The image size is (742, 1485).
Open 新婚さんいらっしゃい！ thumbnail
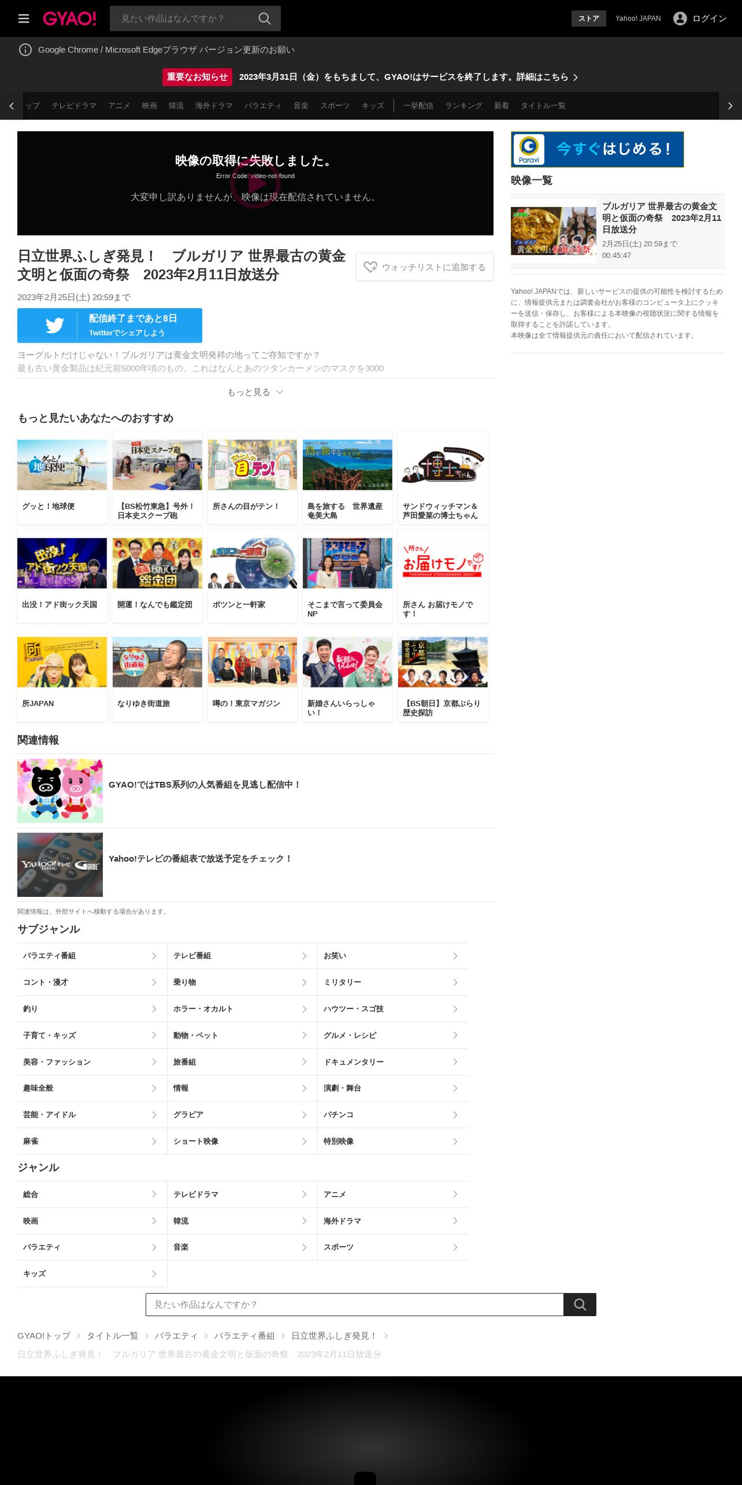click(347, 662)
